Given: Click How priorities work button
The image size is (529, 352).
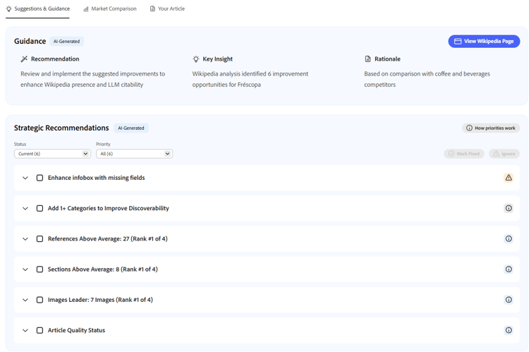Looking at the screenshot, I should (x=491, y=128).
